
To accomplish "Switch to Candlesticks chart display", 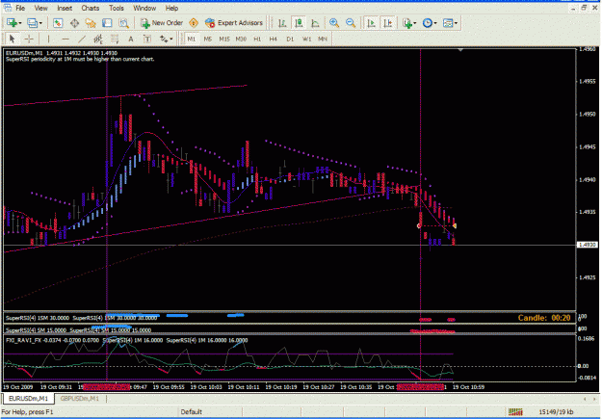I will click(x=299, y=23).
